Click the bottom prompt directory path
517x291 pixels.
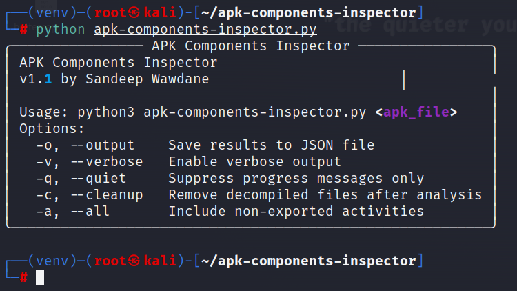point(308,261)
